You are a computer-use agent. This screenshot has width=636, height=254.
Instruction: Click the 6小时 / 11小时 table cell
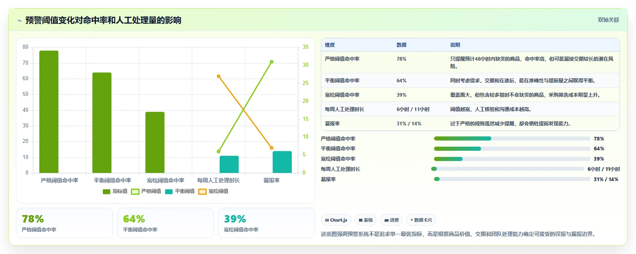[413, 109]
